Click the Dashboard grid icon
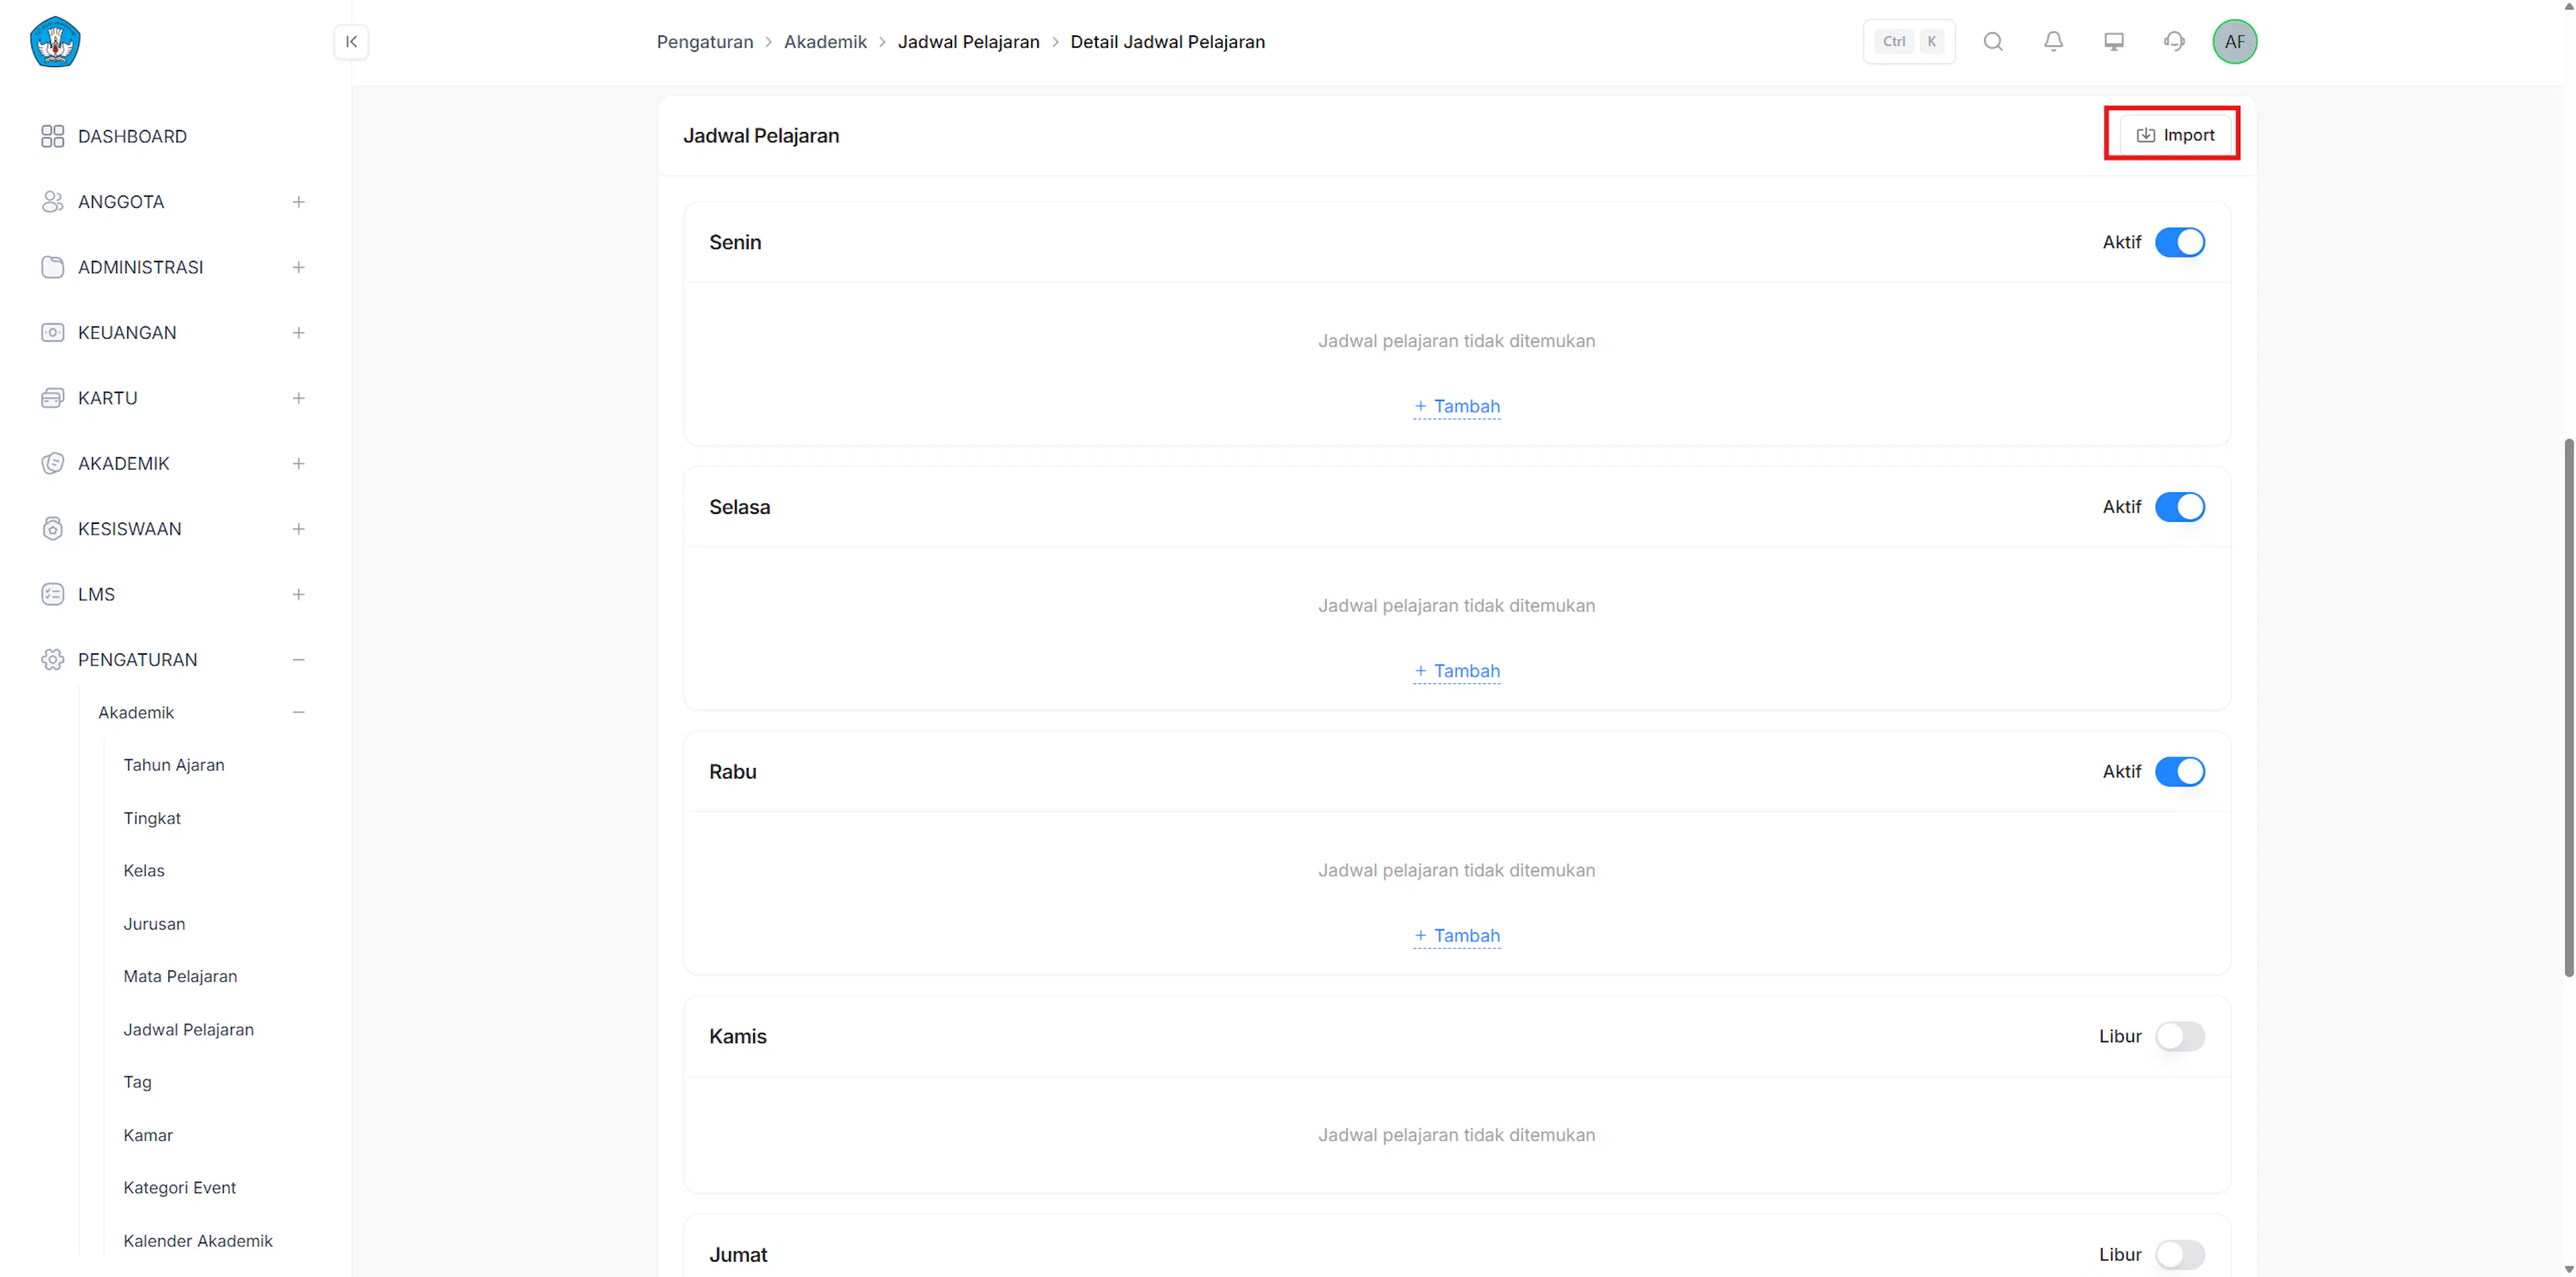 (x=53, y=136)
